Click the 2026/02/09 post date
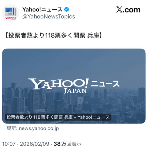 coord(35,144)
